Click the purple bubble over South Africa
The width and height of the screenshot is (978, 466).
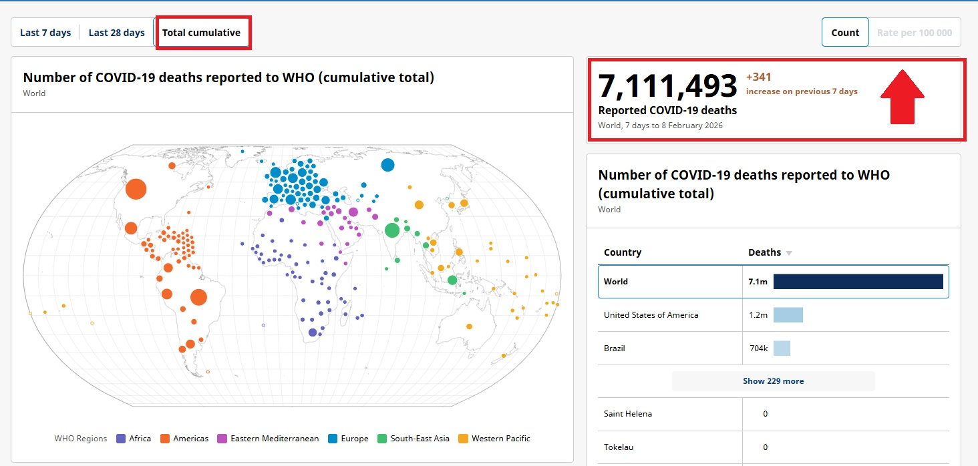(313, 332)
